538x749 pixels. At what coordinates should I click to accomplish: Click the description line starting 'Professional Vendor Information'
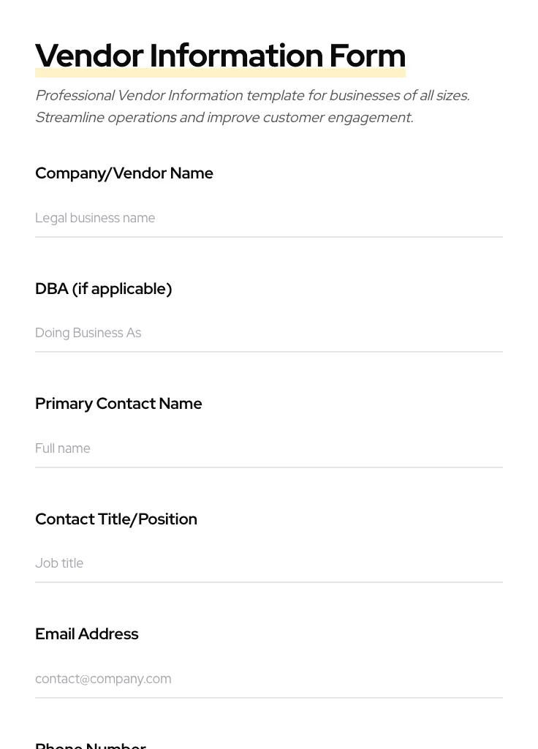(252, 96)
